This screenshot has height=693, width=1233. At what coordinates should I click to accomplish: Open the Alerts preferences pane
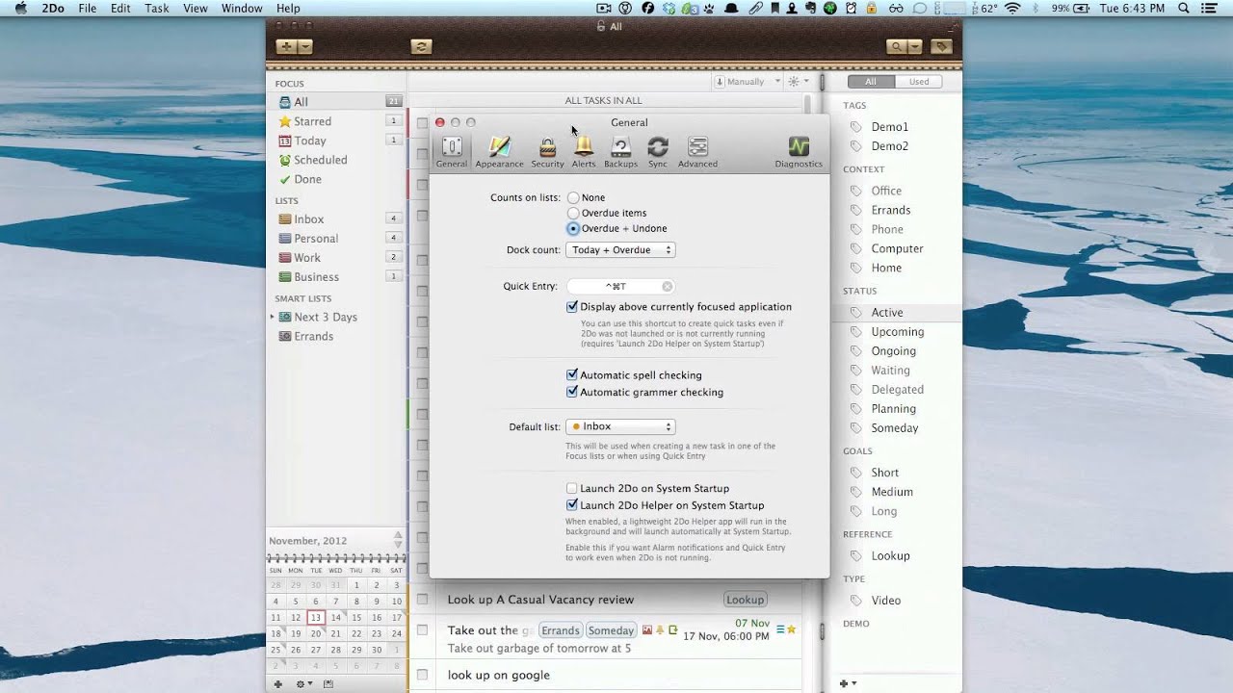[x=584, y=152]
